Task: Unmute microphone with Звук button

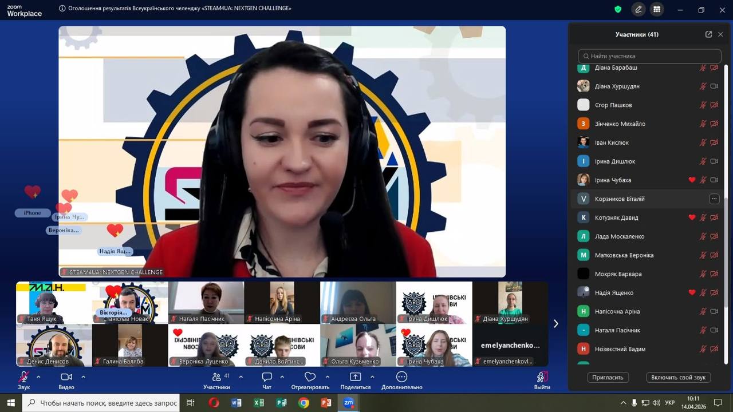Action: (x=23, y=377)
